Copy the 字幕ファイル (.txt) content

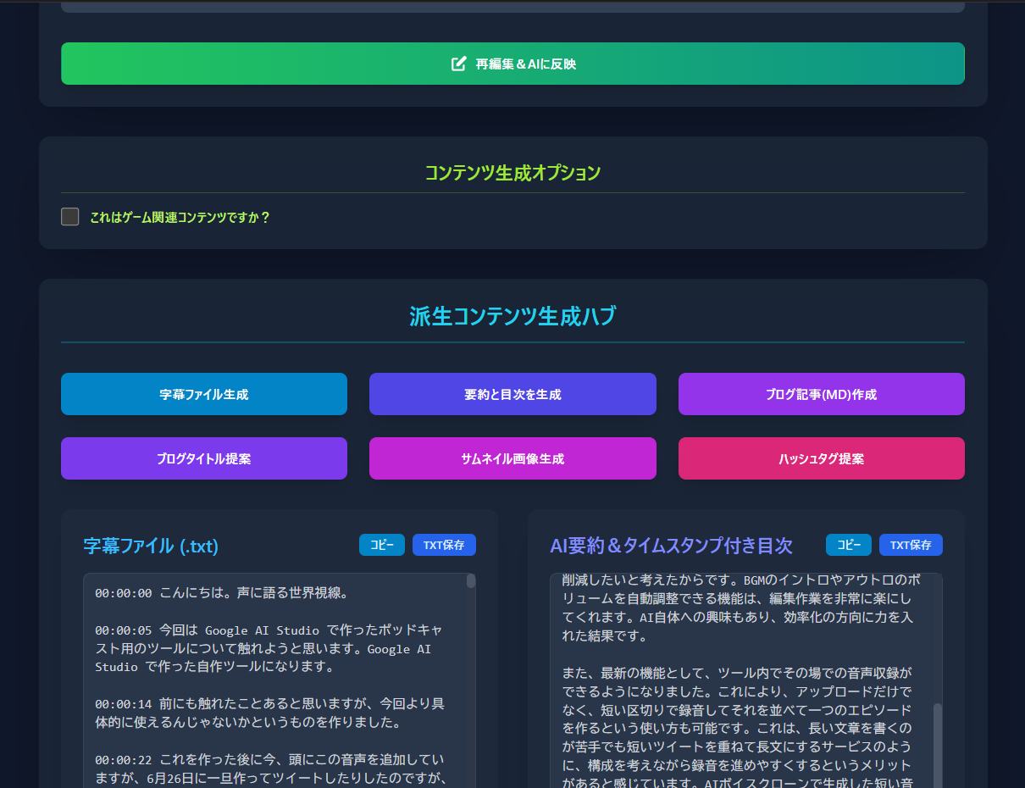point(382,545)
